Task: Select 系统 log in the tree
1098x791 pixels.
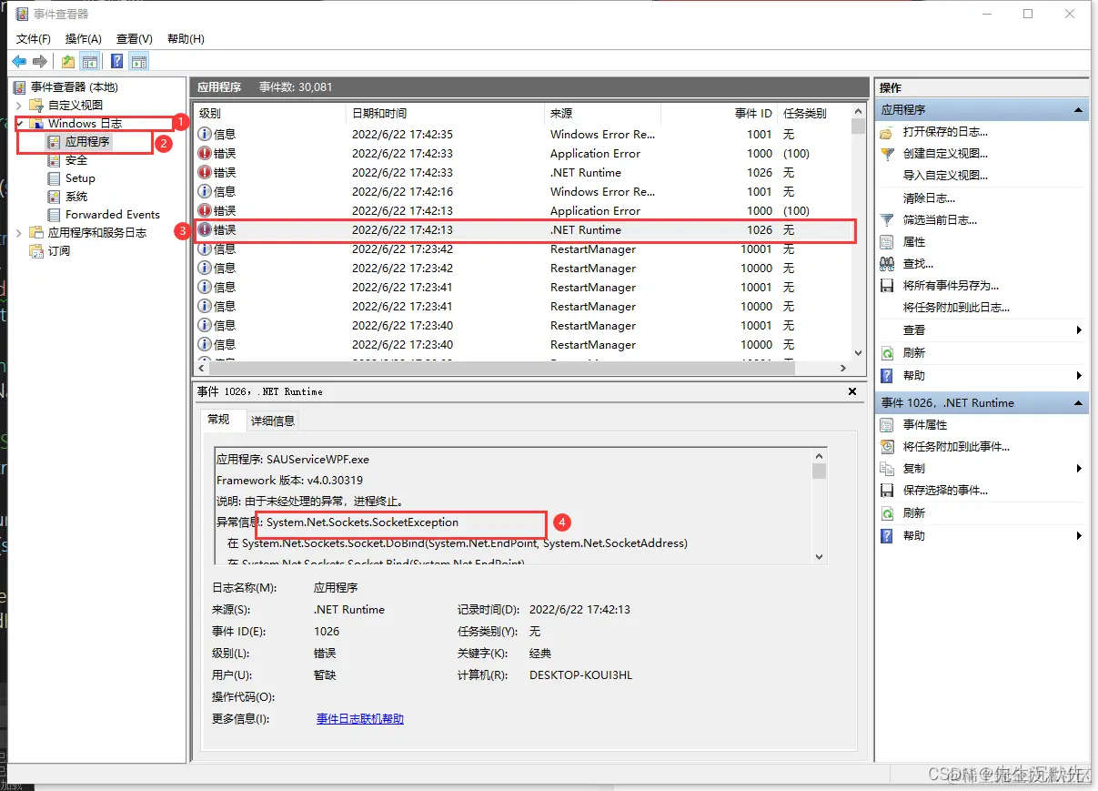Action: tap(76, 197)
